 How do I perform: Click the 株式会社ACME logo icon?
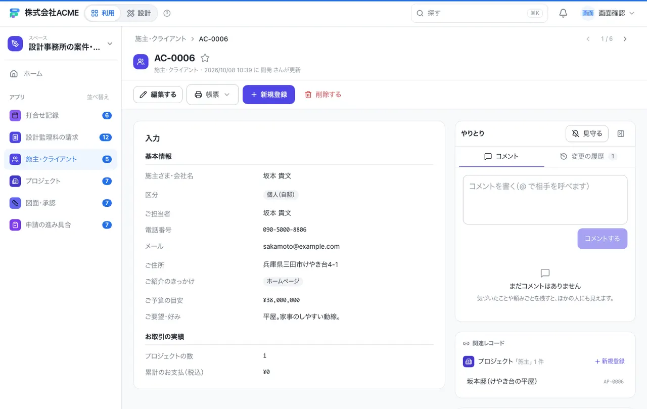[15, 13]
